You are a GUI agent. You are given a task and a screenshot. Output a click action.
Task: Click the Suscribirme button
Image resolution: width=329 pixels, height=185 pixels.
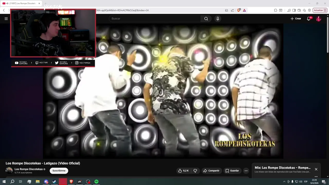pyautogui.click(x=59, y=171)
